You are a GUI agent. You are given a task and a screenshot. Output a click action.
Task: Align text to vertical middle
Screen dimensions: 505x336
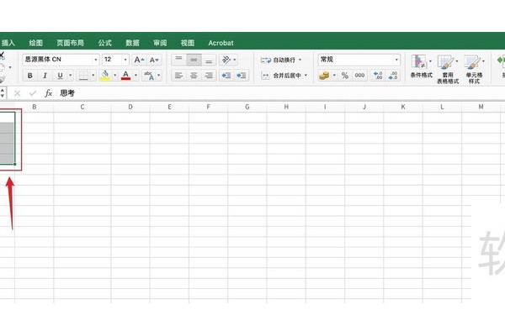194,60
